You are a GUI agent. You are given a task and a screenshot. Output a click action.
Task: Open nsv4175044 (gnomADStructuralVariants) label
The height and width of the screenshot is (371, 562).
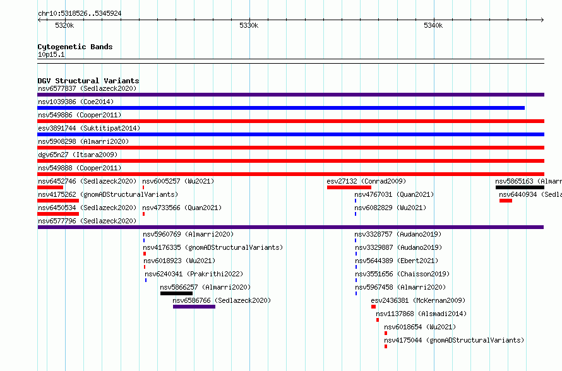(454, 340)
